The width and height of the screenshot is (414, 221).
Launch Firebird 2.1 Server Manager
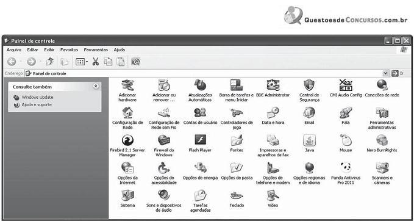(x=127, y=140)
